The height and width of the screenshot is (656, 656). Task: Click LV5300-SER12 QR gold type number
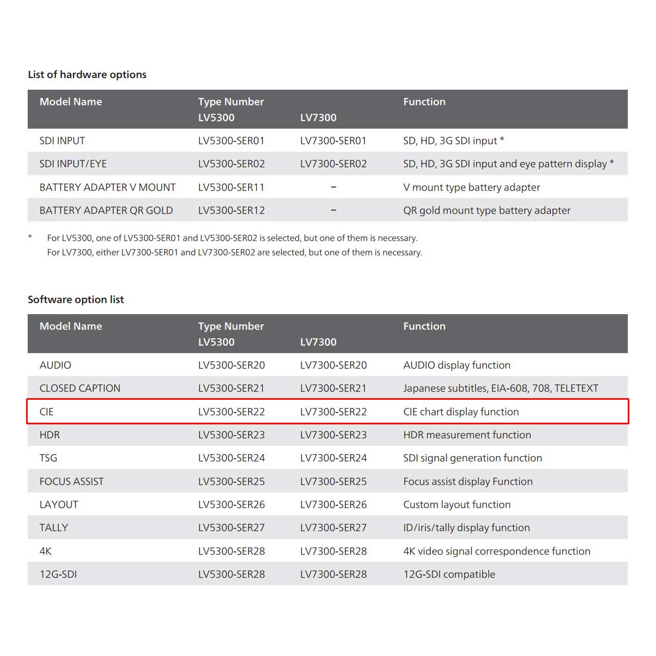(232, 210)
